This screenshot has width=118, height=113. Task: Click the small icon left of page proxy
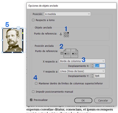(x=62, y=53)
